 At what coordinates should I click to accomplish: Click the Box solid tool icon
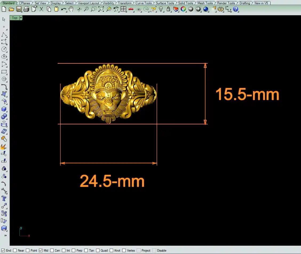(x=4, y=109)
